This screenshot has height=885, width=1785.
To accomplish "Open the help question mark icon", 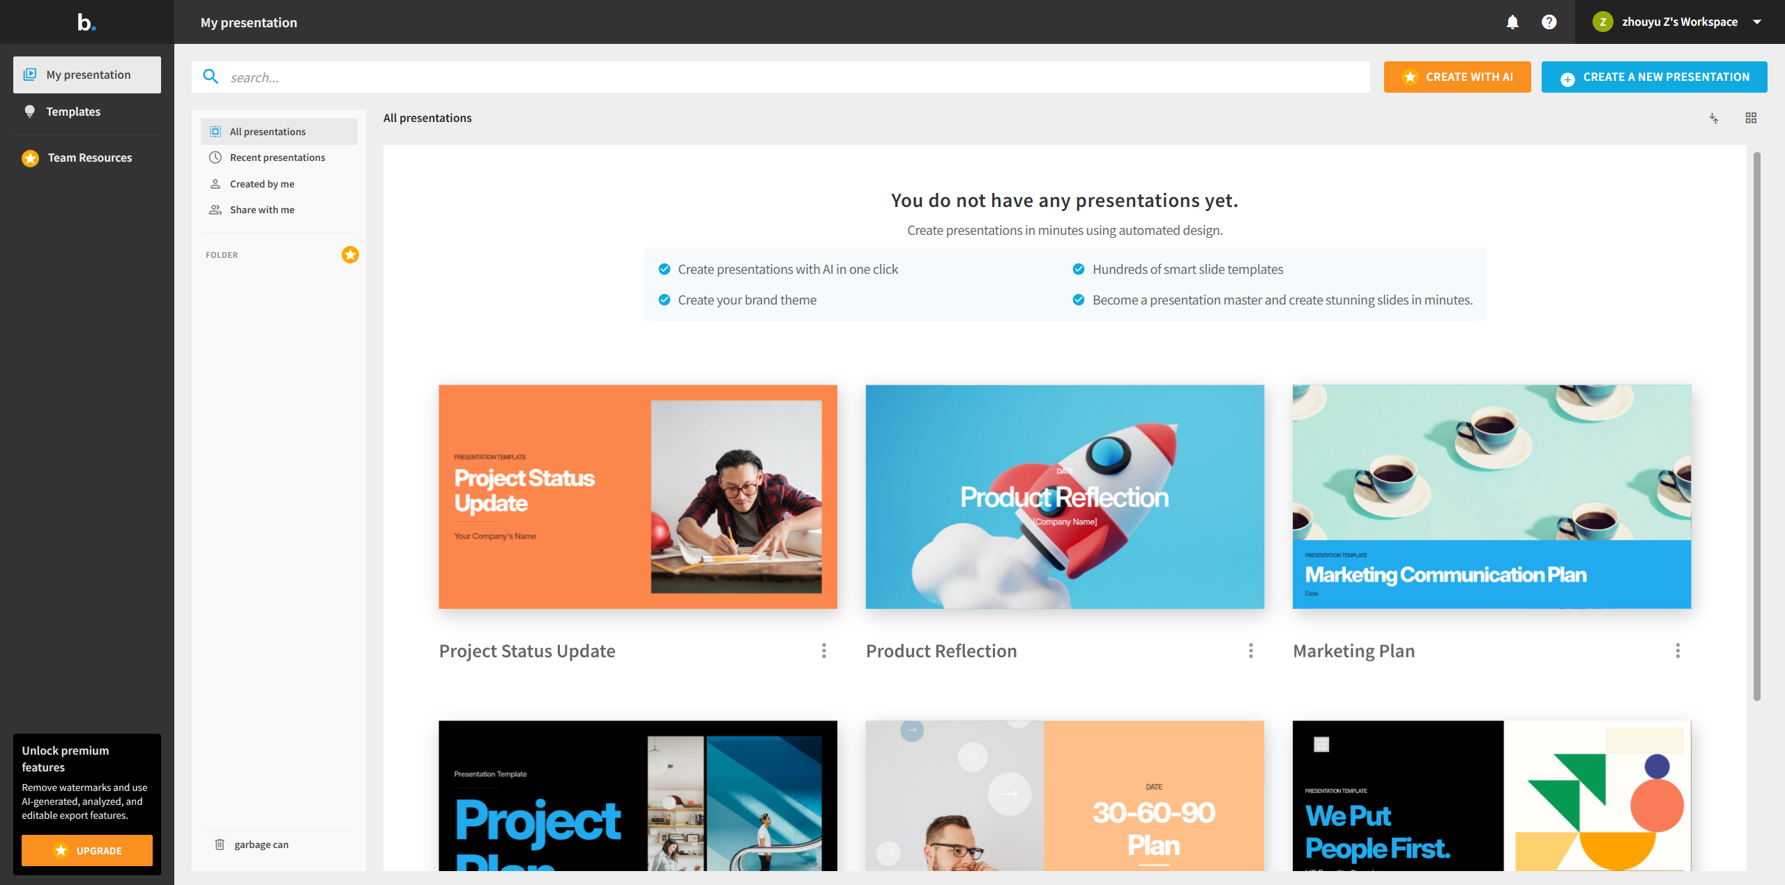I will point(1549,22).
